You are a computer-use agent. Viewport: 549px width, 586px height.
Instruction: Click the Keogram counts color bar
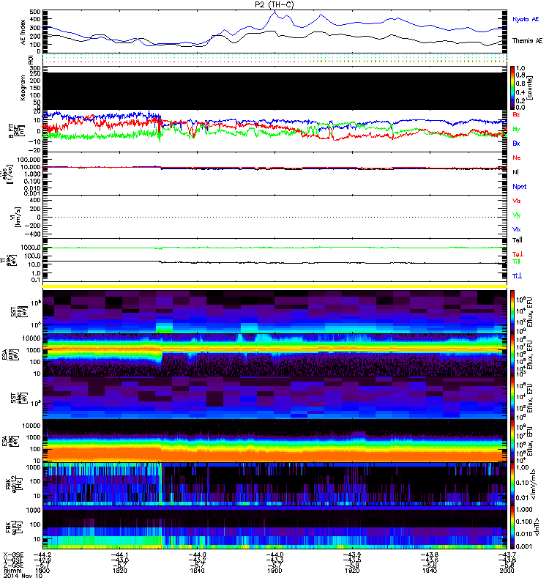(513, 88)
